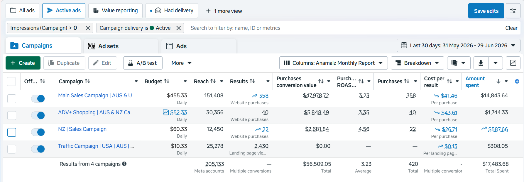The image size is (524, 182).
Task: Add a column with the blue plus icon
Action: point(517,82)
